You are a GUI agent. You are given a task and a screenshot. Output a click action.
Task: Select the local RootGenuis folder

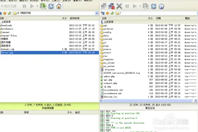7,29
